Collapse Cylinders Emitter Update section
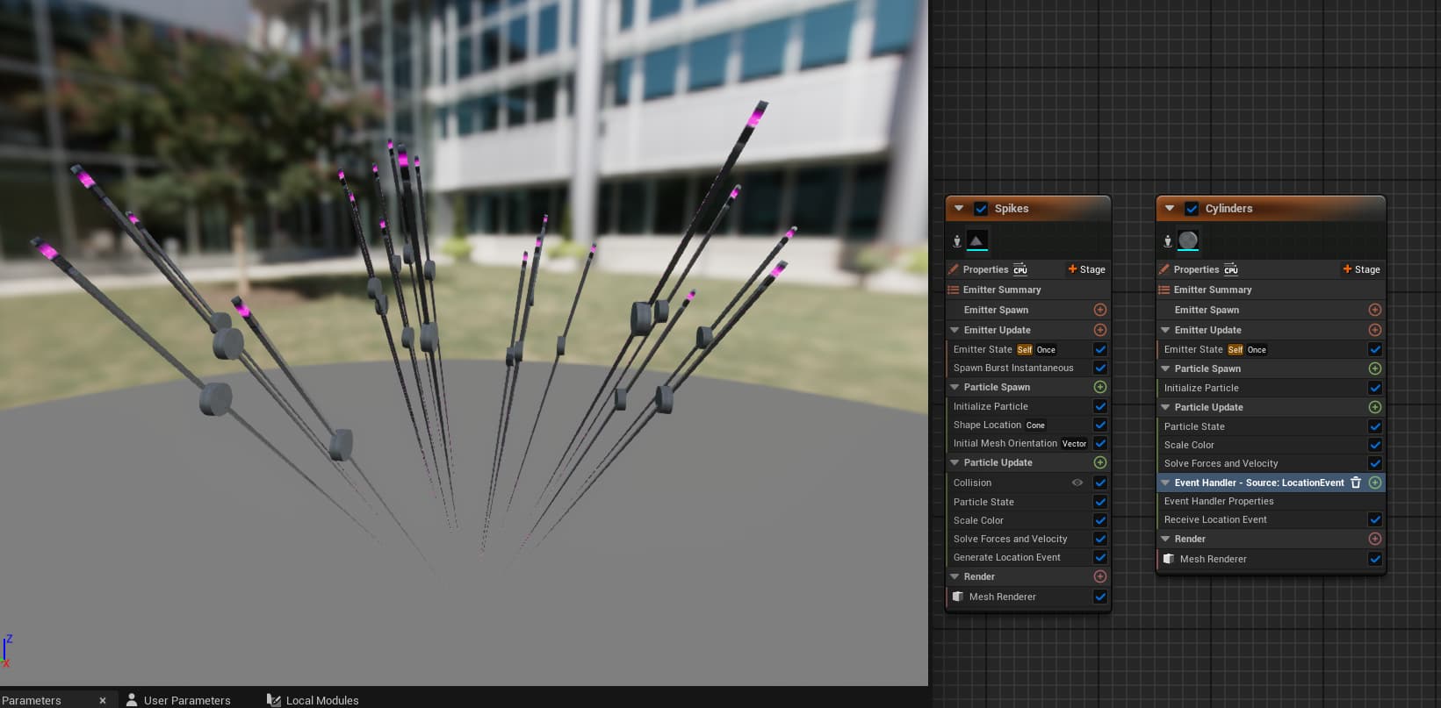 (1165, 330)
